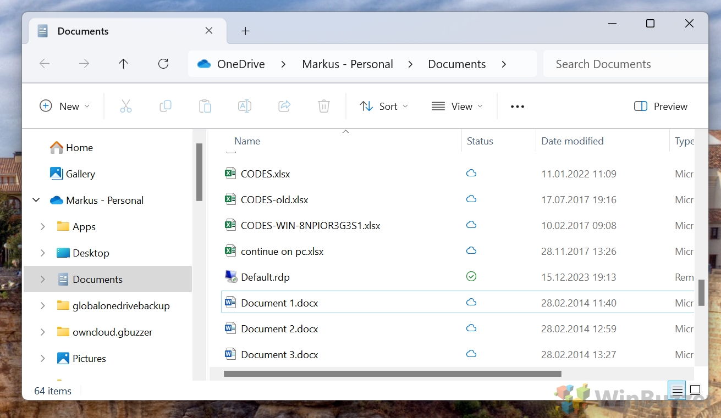The width and height of the screenshot is (721, 418).
Task: Cut the selected file
Action: [125, 106]
